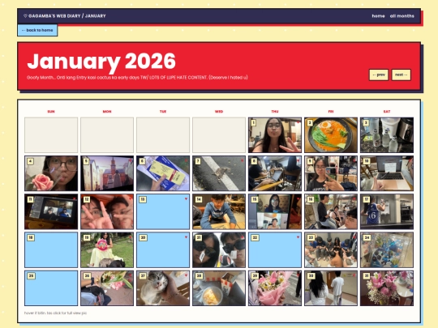Image resolution: width=438 pixels, height=328 pixels.
Task: Open January 21 sunglasses selfie
Action: [x=219, y=250]
